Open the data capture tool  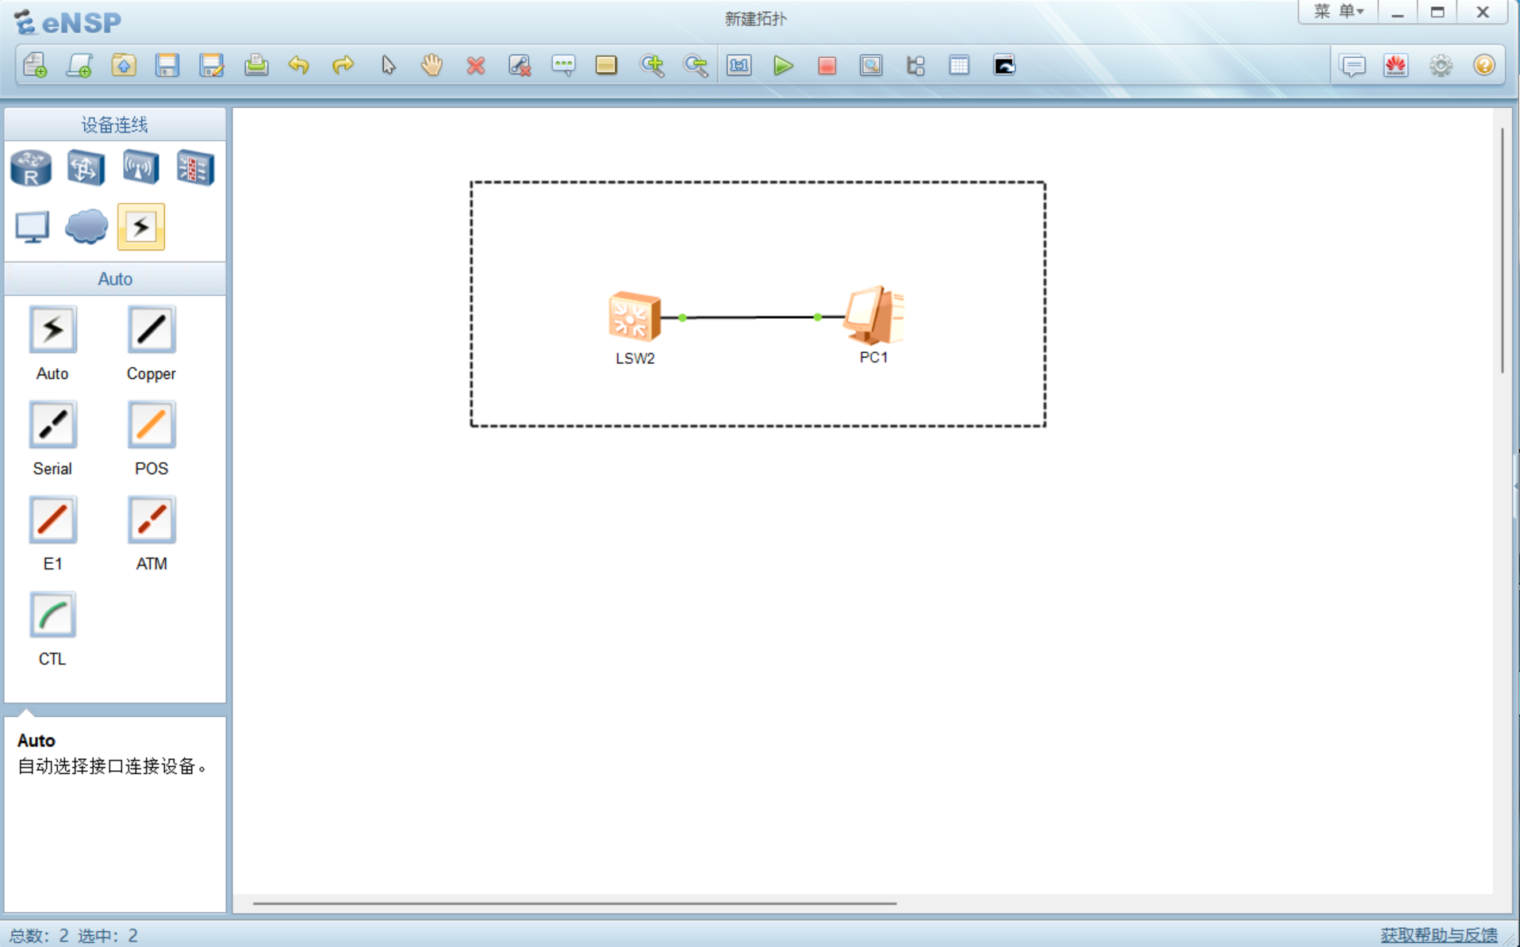click(871, 65)
